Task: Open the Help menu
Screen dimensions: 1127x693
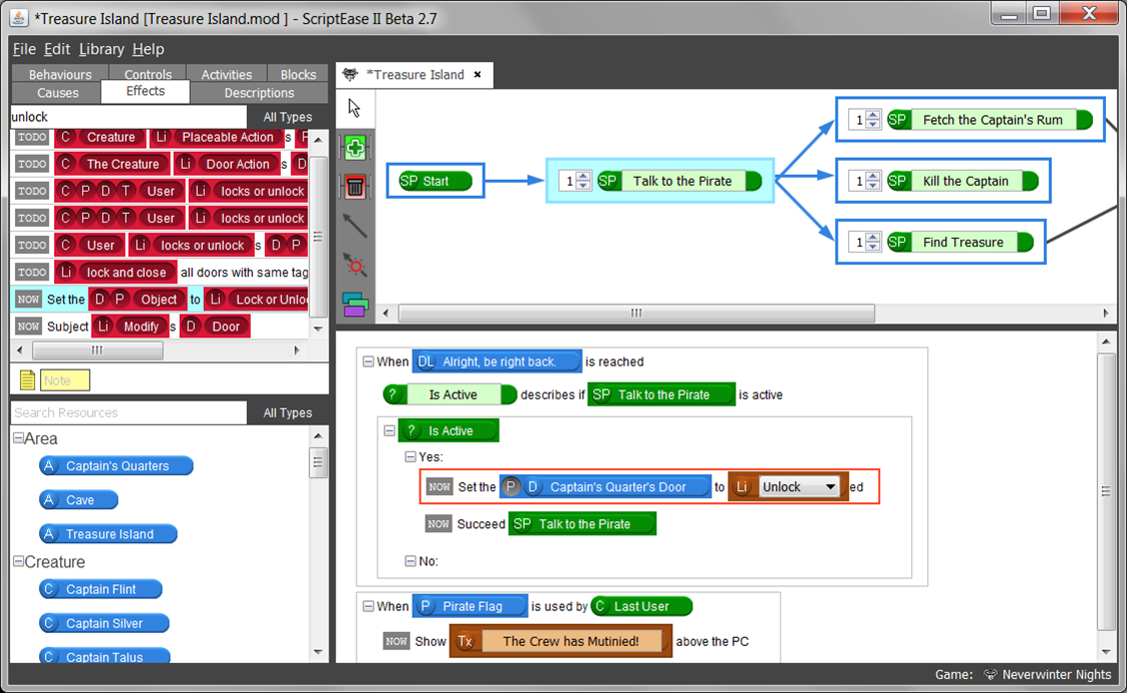Action: click(x=148, y=49)
